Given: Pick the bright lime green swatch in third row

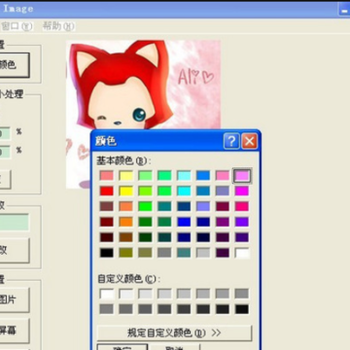Looking at the screenshot, I should tap(145, 206).
